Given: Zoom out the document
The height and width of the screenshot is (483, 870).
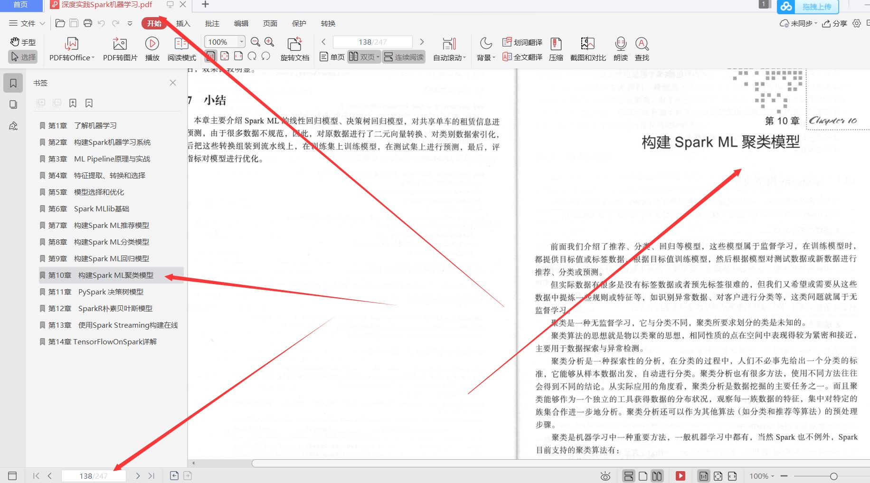Looking at the screenshot, I should [x=255, y=42].
